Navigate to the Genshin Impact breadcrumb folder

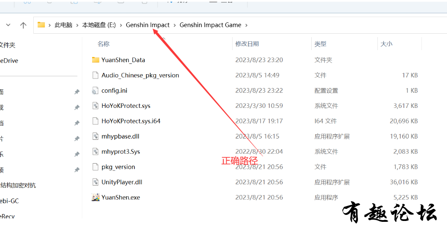(x=148, y=25)
